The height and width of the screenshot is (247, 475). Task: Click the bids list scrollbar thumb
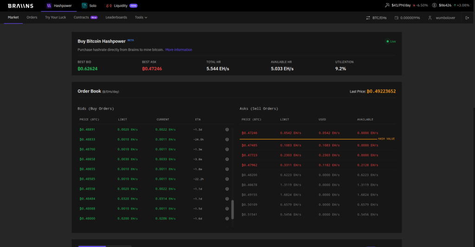point(233,209)
